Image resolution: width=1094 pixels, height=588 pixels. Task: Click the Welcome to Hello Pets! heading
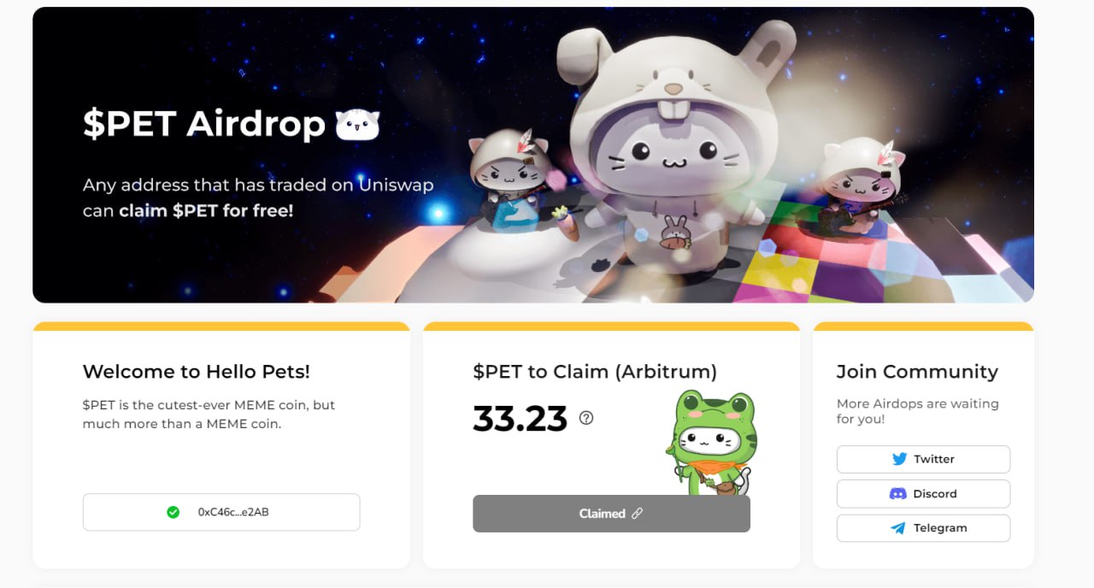point(197,372)
